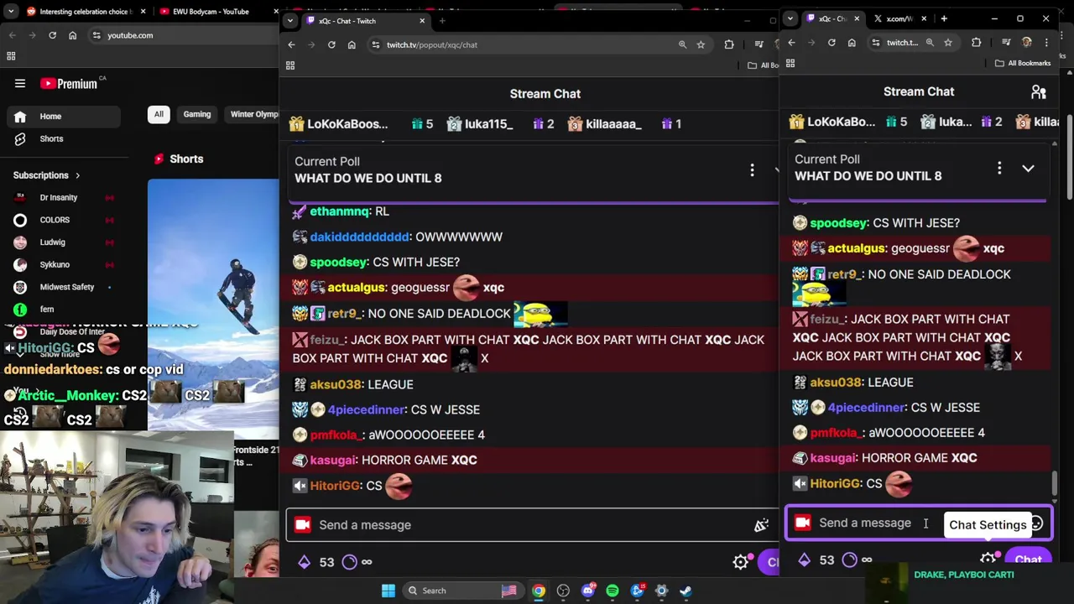The width and height of the screenshot is (1074, 604).
Task: Click taskbar Search box
Action: [x=464, y=591]
